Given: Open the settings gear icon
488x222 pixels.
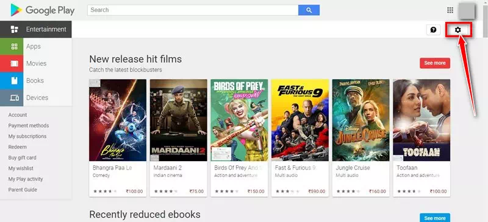Looking at the screenshot, I should (457, 30).
